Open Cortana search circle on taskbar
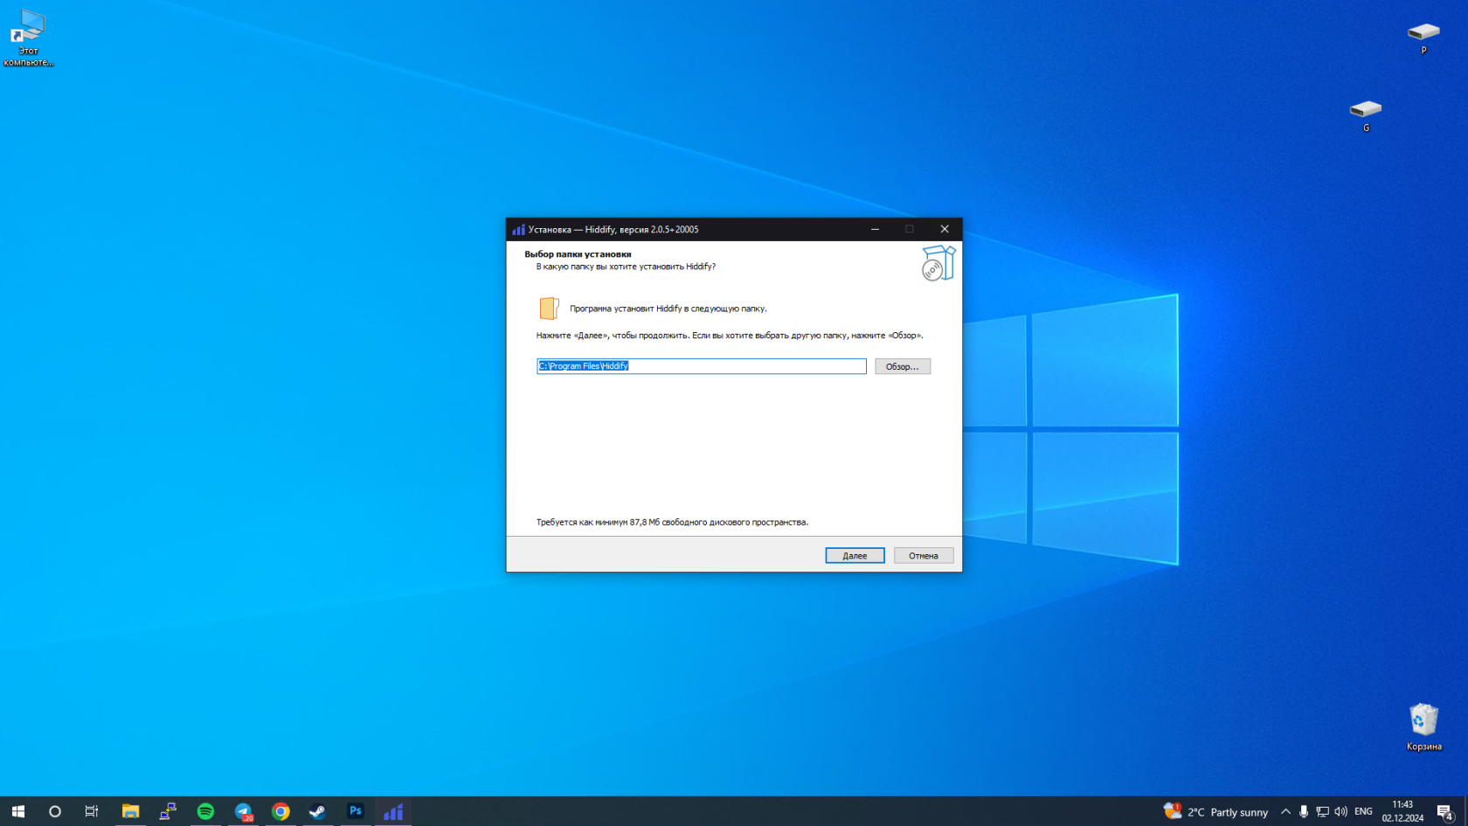Image resolution: width=1468 pixels, height=826 pixels. pos(55,811)
